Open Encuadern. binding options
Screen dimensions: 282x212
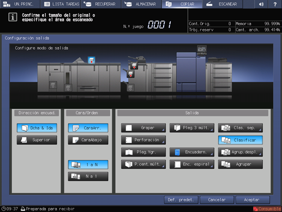pyautogui.click(x=192, y=152)
